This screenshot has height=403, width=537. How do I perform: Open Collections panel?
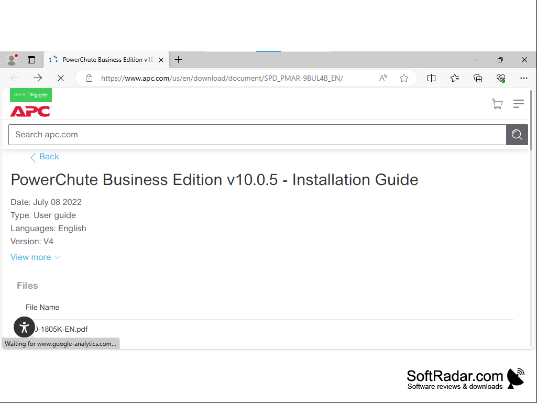[x=478, y=78]
